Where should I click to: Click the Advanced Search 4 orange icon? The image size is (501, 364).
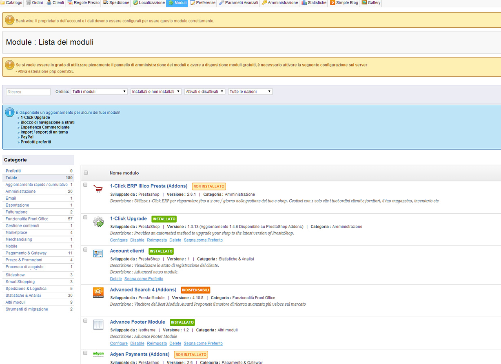98,293
